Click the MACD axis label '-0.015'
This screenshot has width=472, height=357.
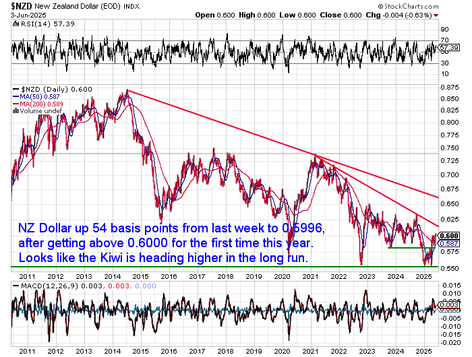(450, 335)
